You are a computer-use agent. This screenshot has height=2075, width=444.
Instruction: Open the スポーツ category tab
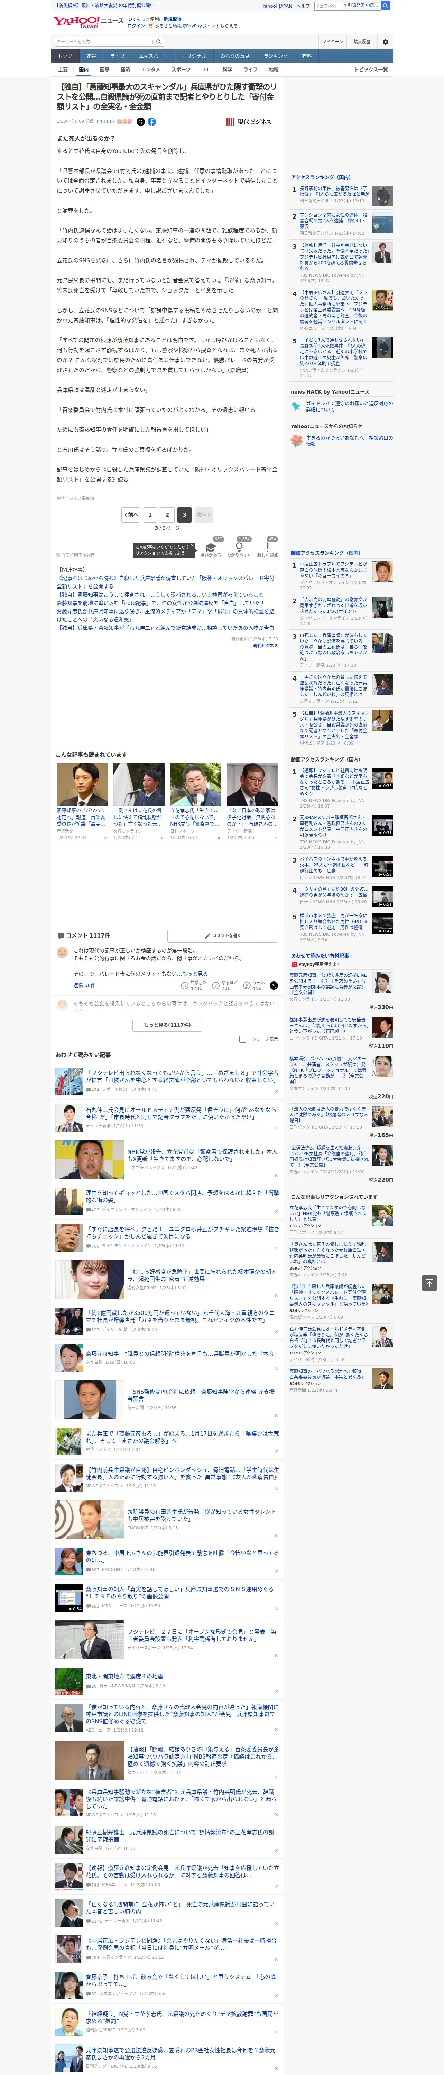[x=181, y=69]
